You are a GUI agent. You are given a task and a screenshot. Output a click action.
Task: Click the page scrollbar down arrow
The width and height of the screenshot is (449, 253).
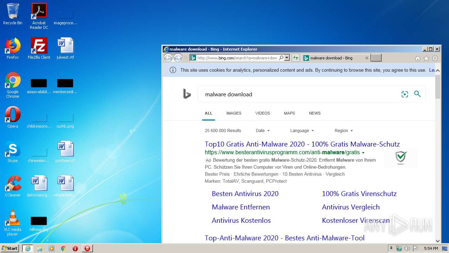(438, 241)
